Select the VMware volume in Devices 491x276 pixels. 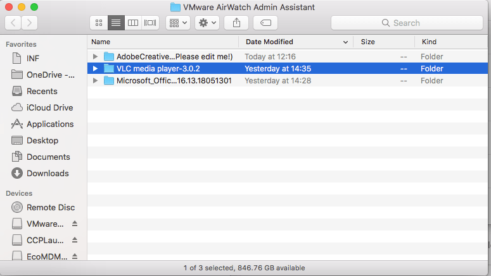(x=45, y=224)
